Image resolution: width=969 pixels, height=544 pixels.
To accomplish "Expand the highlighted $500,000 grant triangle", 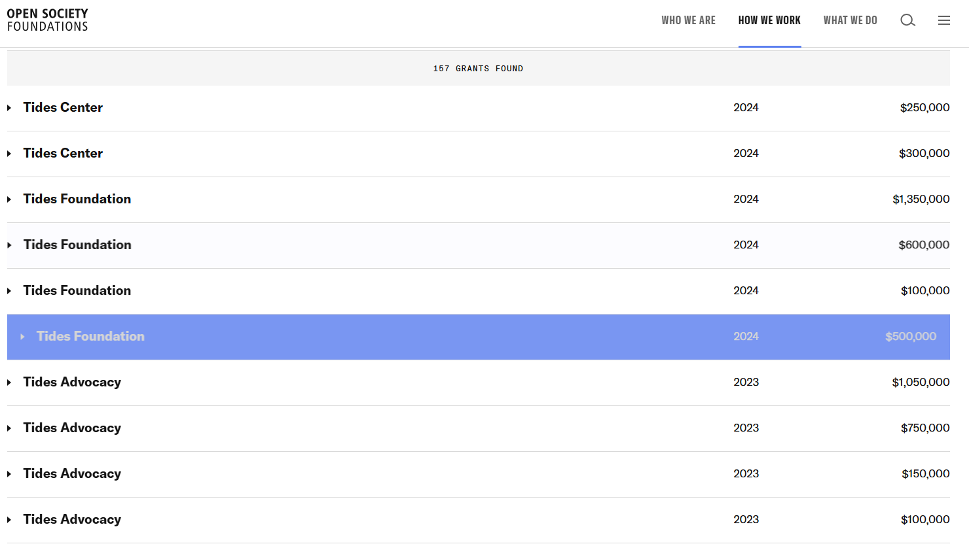I will point(22,337).
